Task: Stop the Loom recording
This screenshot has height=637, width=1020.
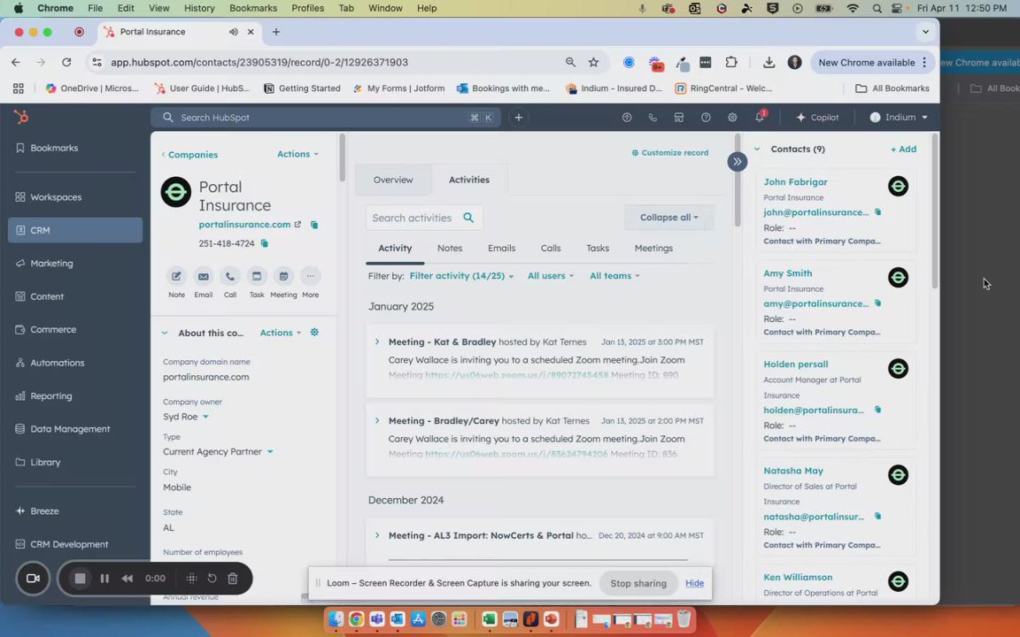Action: 80,579
